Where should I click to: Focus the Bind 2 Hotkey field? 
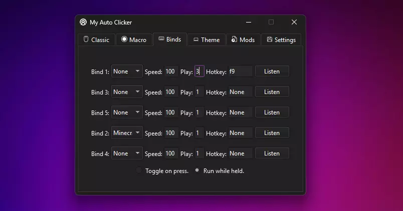[x=241, y=133]
